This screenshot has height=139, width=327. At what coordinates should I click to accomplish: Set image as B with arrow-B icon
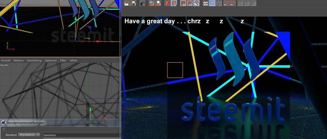tap(233, 3)
